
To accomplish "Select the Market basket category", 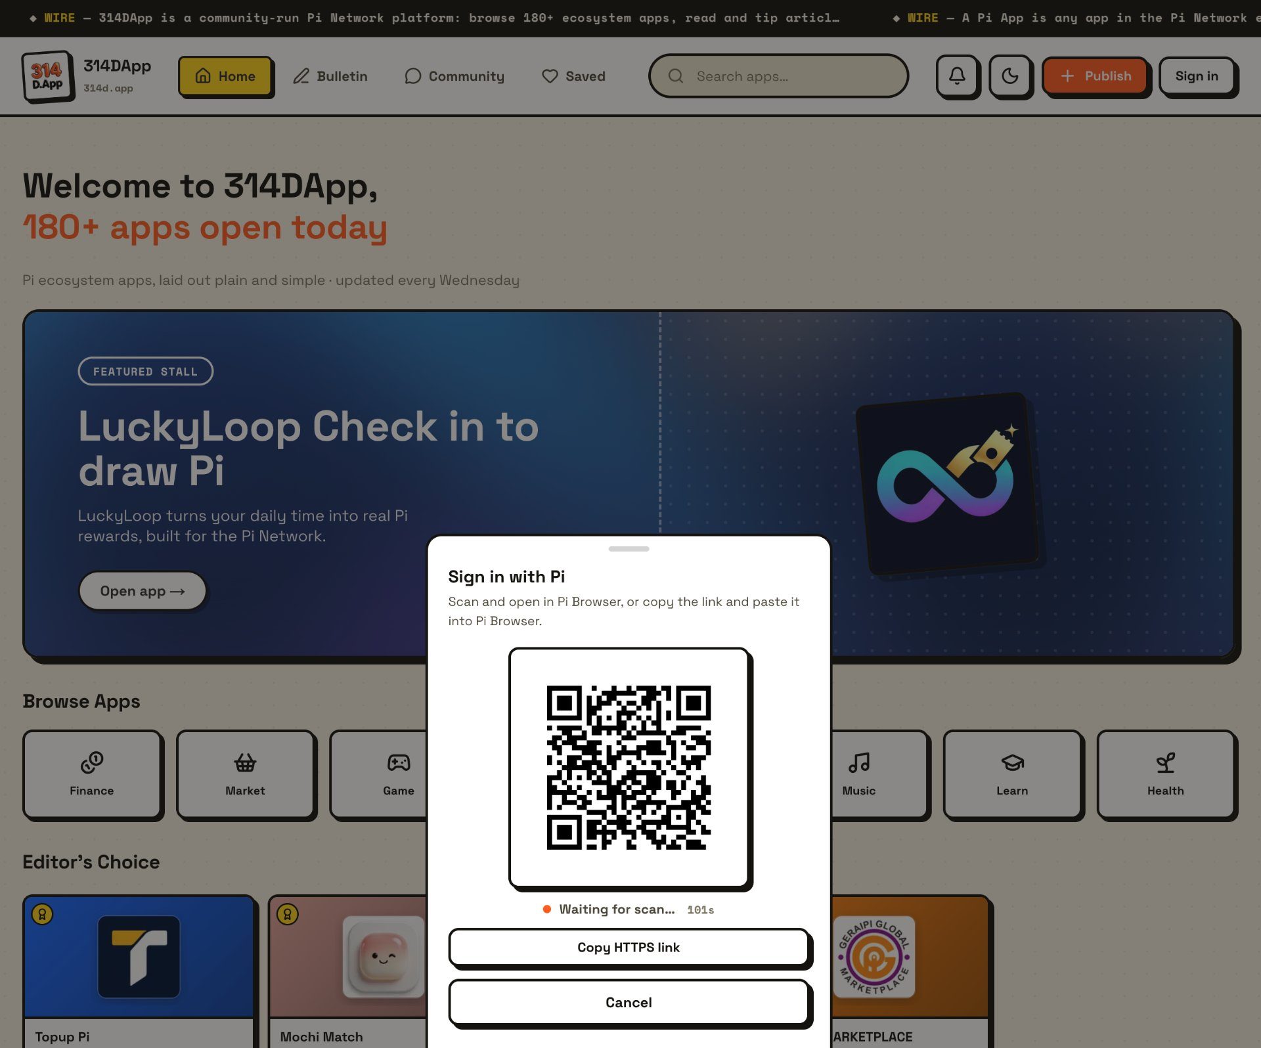I will tap(245, 774).
